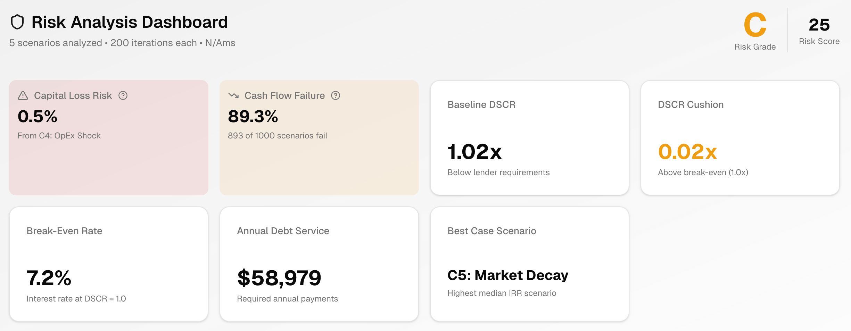
Task: Open the Cash Flow Failure help tooltip
Action: pos(335,95)
